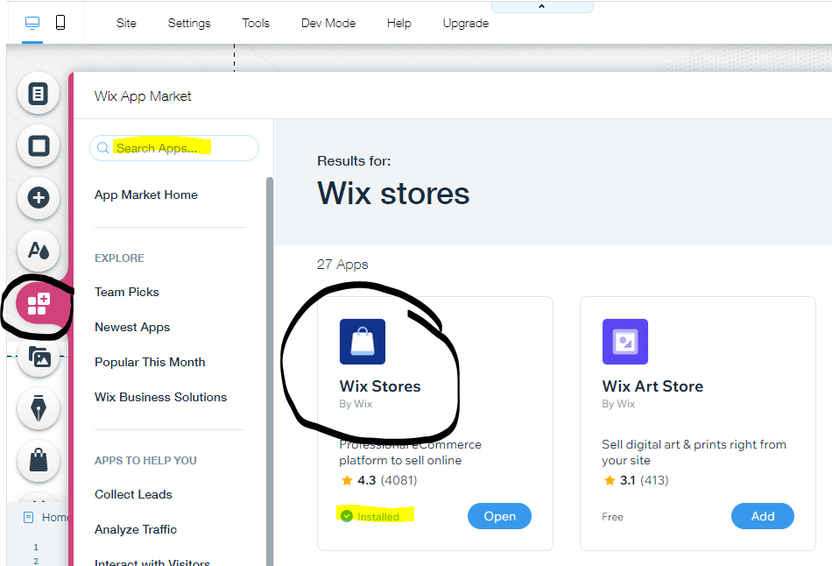This screenshot has height=566, width=832.
Task: Open the Tools menu
Action: click(x=256, y=24)
